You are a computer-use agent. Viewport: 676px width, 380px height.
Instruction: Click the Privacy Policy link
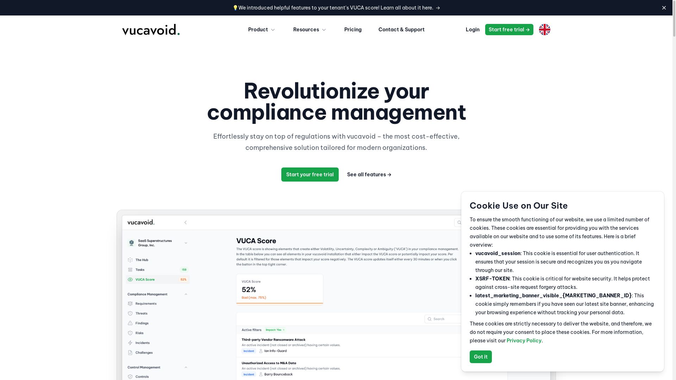[524, 341]
